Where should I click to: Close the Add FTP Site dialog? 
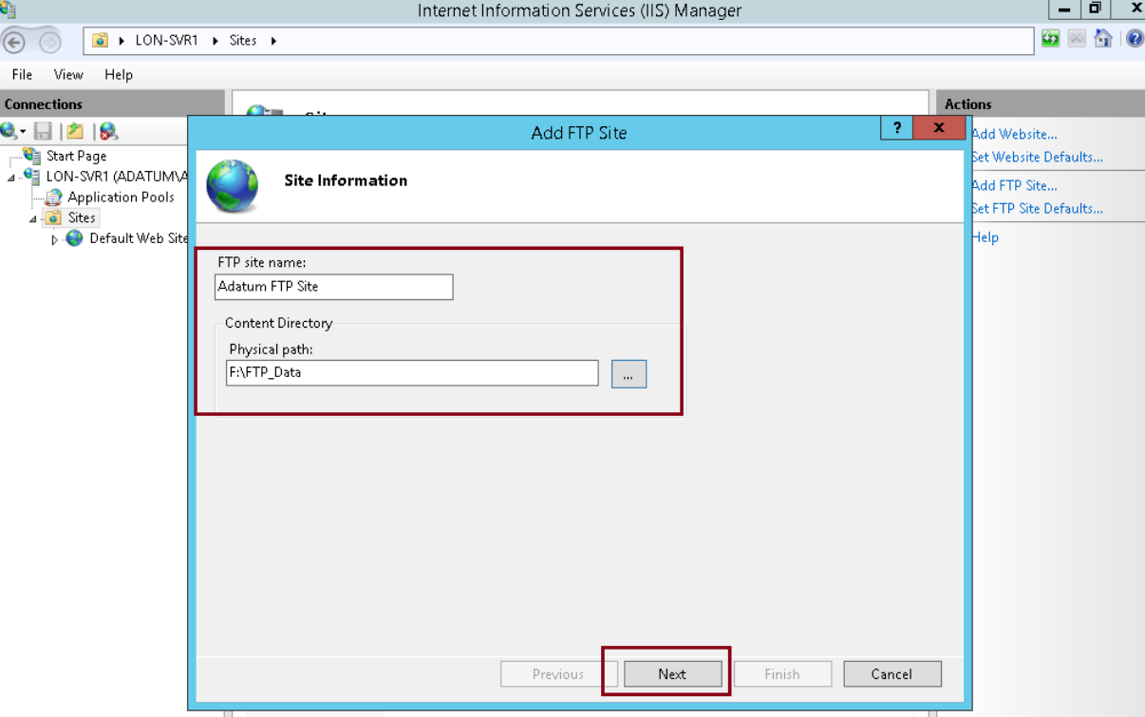(x=939, y=128)
